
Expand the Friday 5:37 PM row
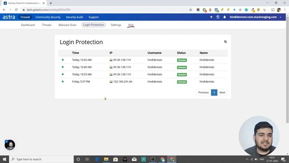tap(63, 81)
